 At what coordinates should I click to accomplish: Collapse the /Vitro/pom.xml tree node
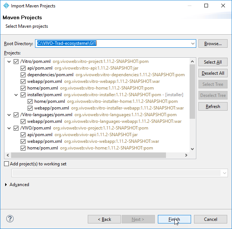pos(9,61)
